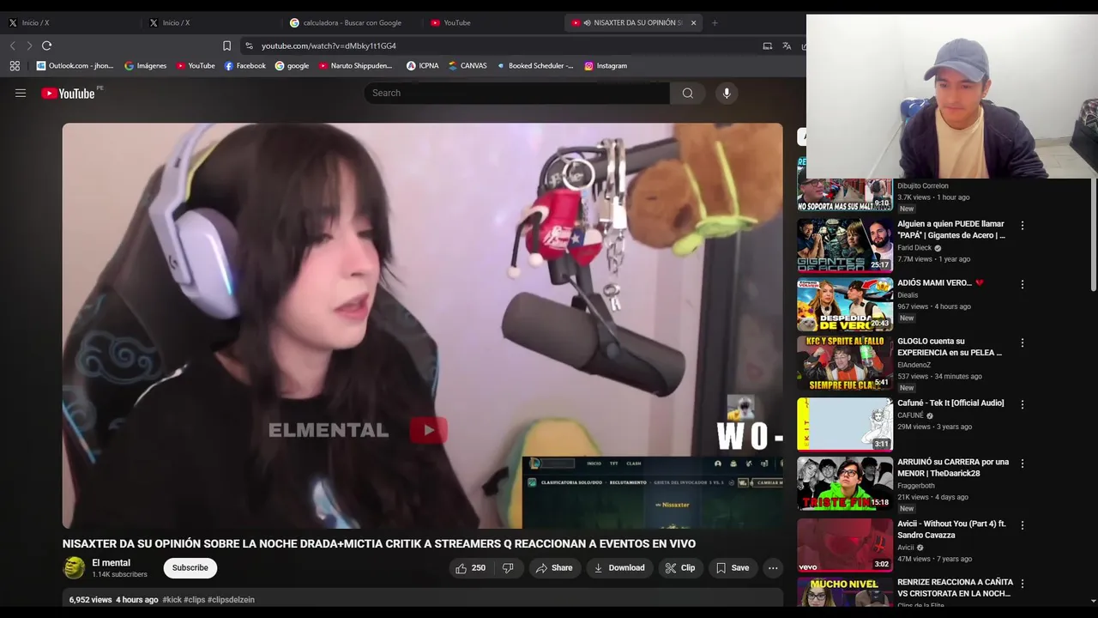
Task: Focus the YouTube search field
Action: point(516,93)
